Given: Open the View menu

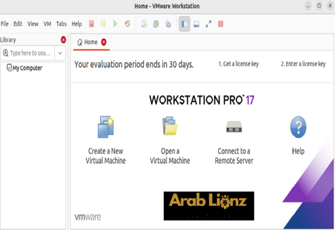Looking at the screenshot, I should click(x=33, y=24).
